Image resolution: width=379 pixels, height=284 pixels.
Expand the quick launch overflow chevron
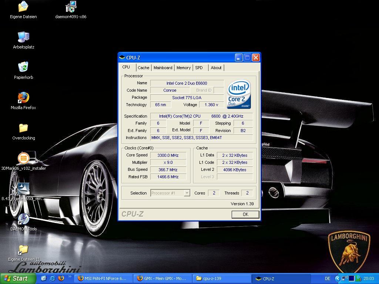tap(70, 277)
